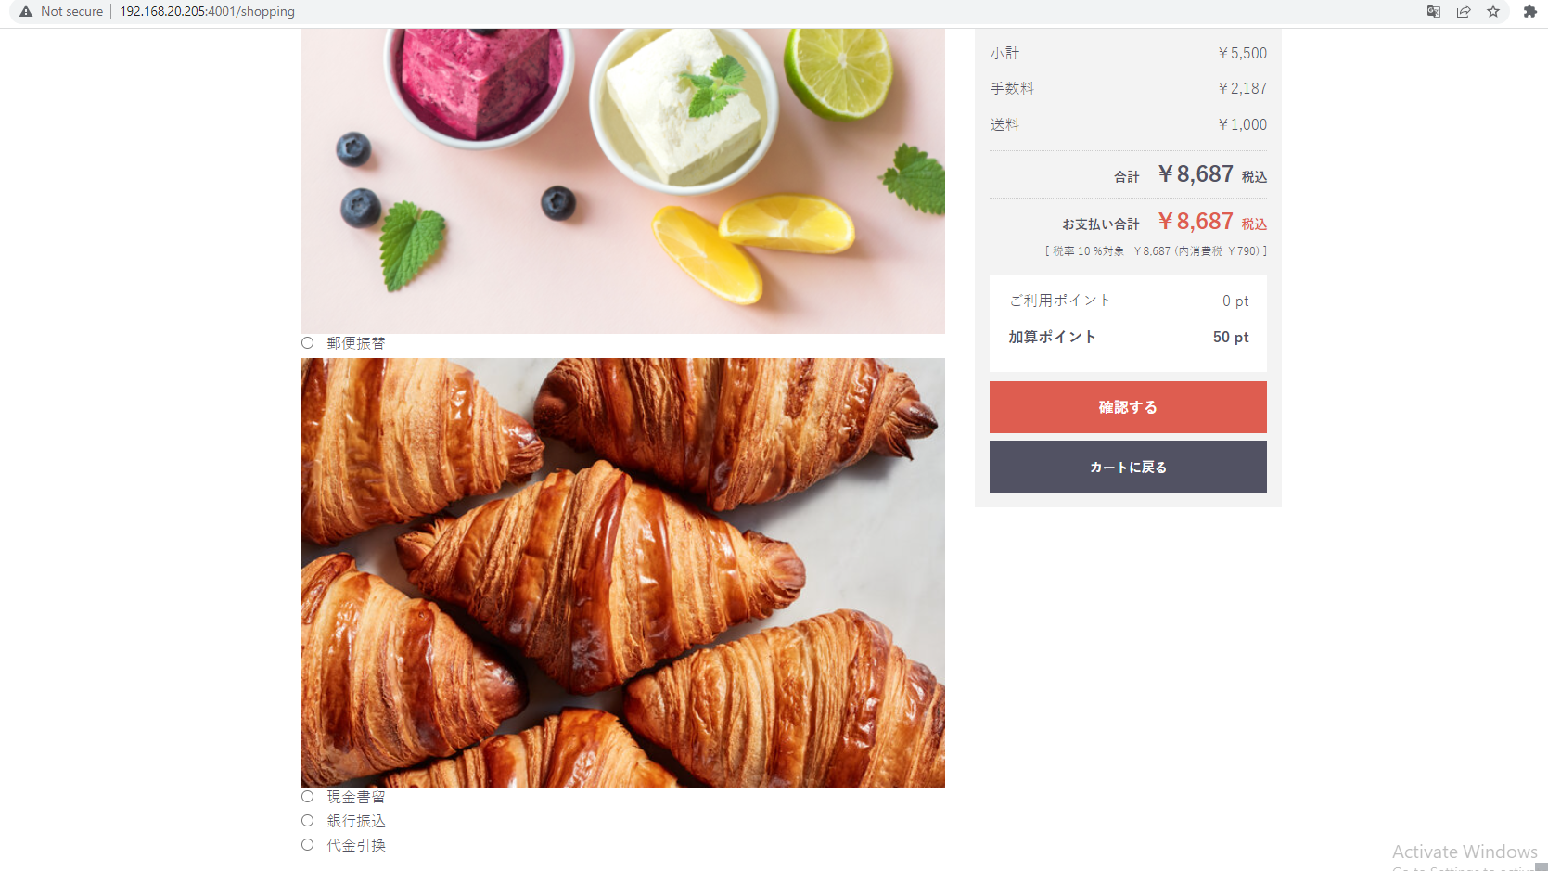Click the 代金引換 label text
The width and height of the screenshot is (1548, 871).
356,845
